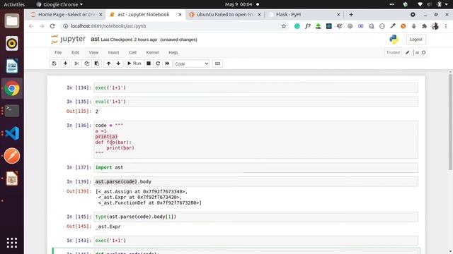Open the Kernel menu

[153, 52]
